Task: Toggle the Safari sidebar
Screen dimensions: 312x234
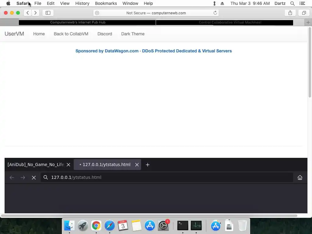Action: point(48,13)
